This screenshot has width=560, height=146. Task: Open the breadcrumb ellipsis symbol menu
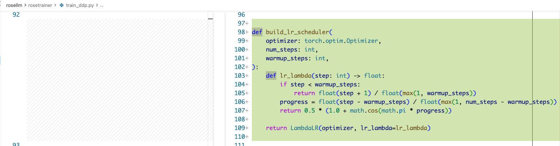coord(101,6)
